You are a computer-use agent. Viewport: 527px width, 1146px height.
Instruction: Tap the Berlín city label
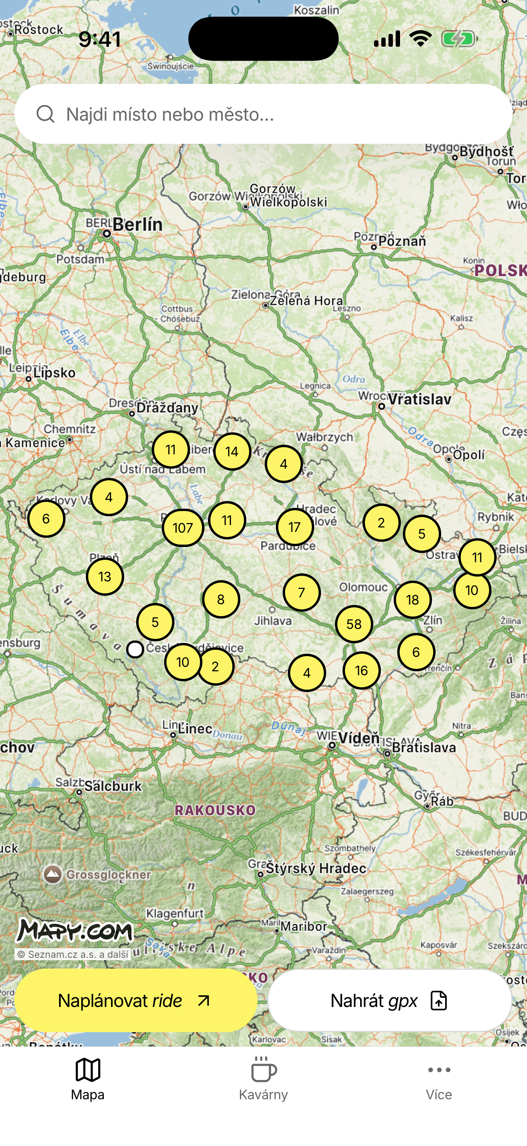tap(138, 224)
